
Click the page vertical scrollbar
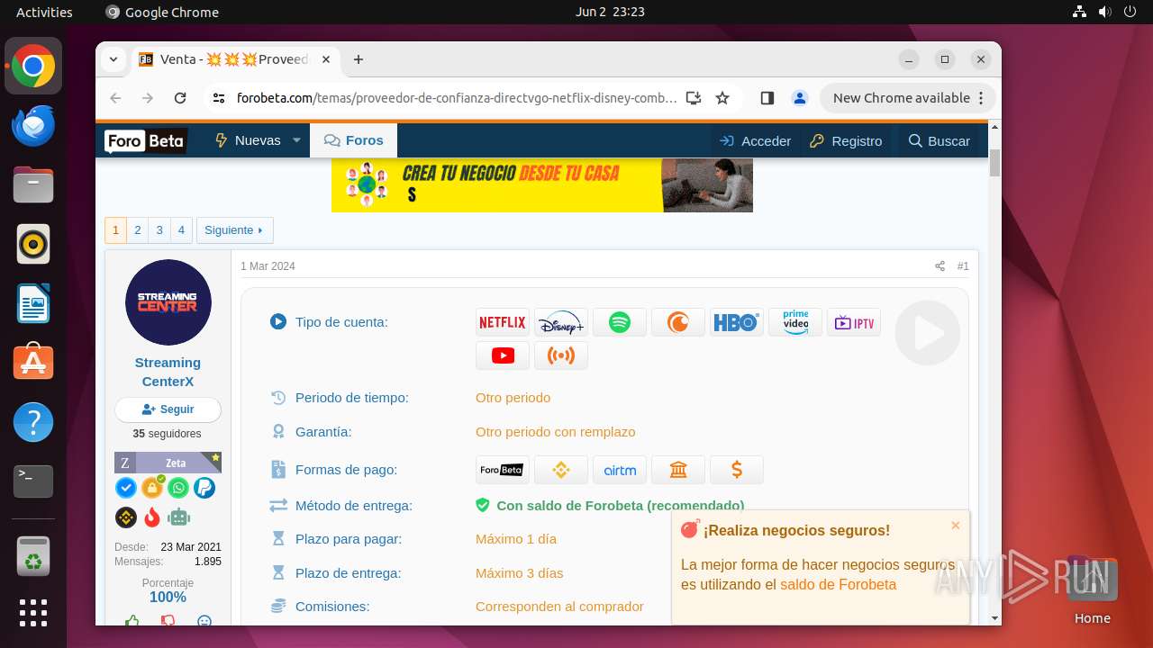(x=994, y=163)
